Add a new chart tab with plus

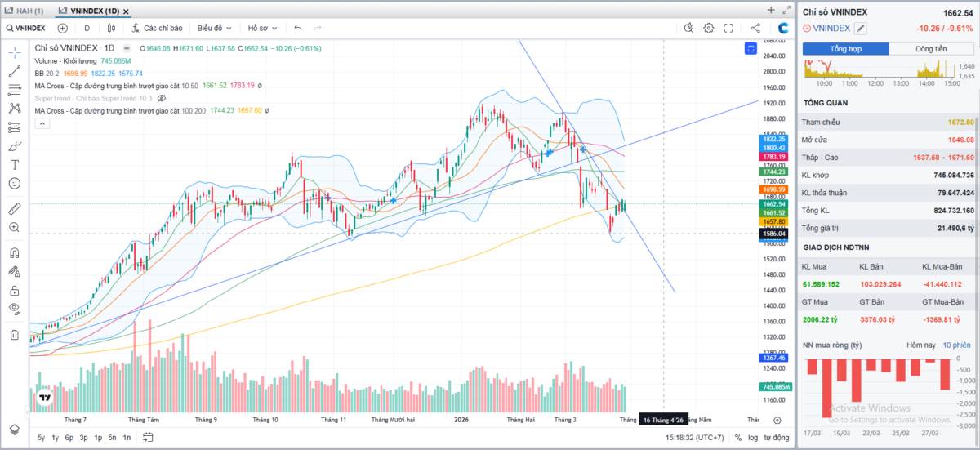pos(771,10)
